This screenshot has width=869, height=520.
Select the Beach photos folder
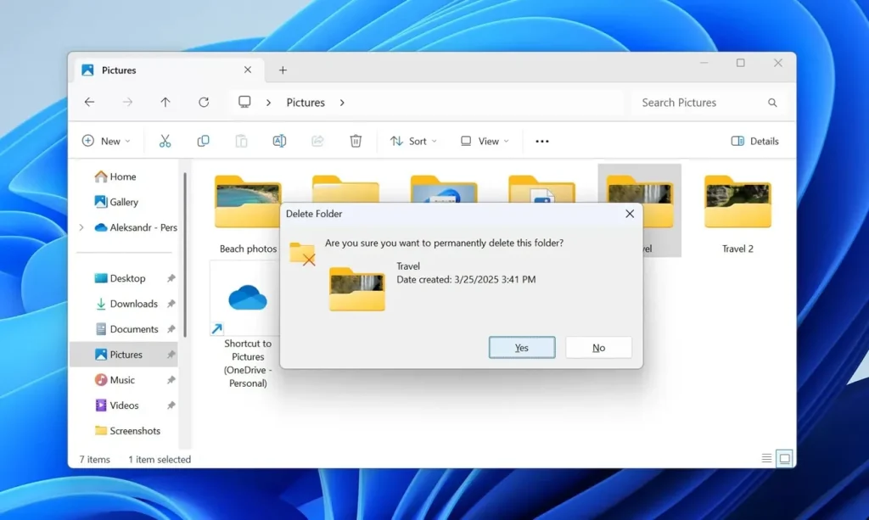[248, 213]
